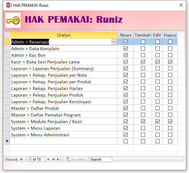189x173 pixels.
Task: Click the 'No Filter' label
Action: click(78, 159)
